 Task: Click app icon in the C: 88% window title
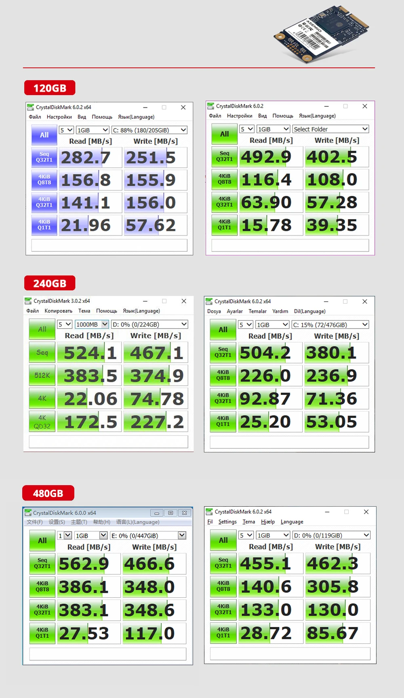(x=30, y=107)
